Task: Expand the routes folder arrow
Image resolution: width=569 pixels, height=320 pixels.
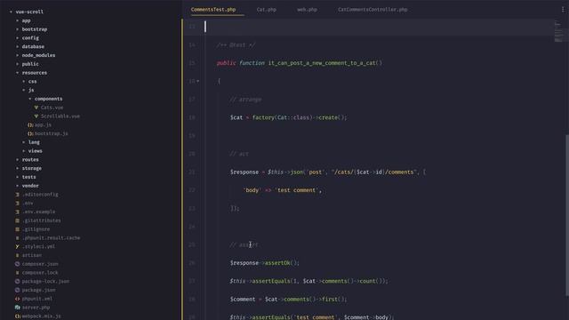Action: pos(18,160)
